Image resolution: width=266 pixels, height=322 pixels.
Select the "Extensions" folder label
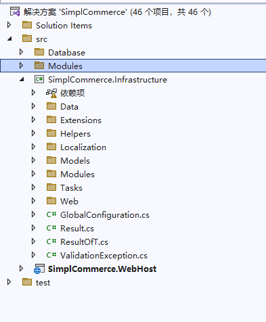pyautogui.click(x=81, y=120)
